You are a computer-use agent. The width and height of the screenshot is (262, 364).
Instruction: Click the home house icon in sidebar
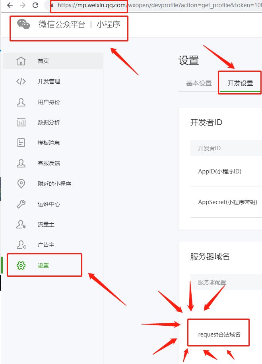click(21, 61)
